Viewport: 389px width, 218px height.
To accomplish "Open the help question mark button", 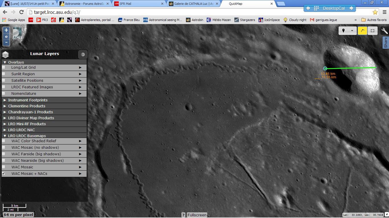I will (183, 215).
